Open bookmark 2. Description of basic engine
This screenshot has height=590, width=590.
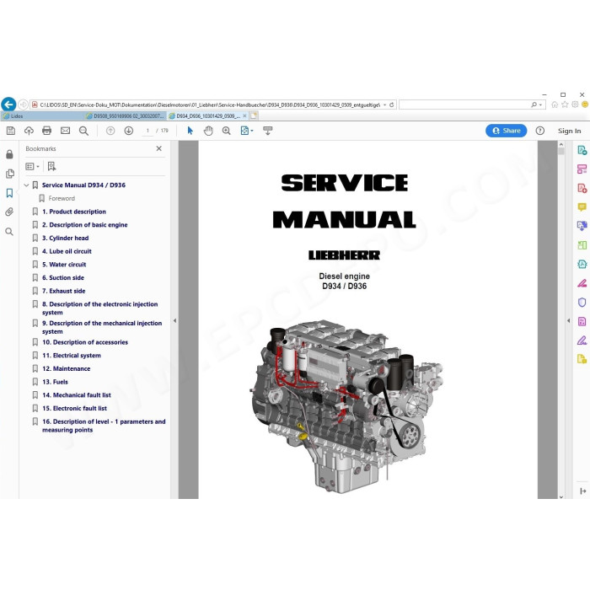(x=84, y=225)
